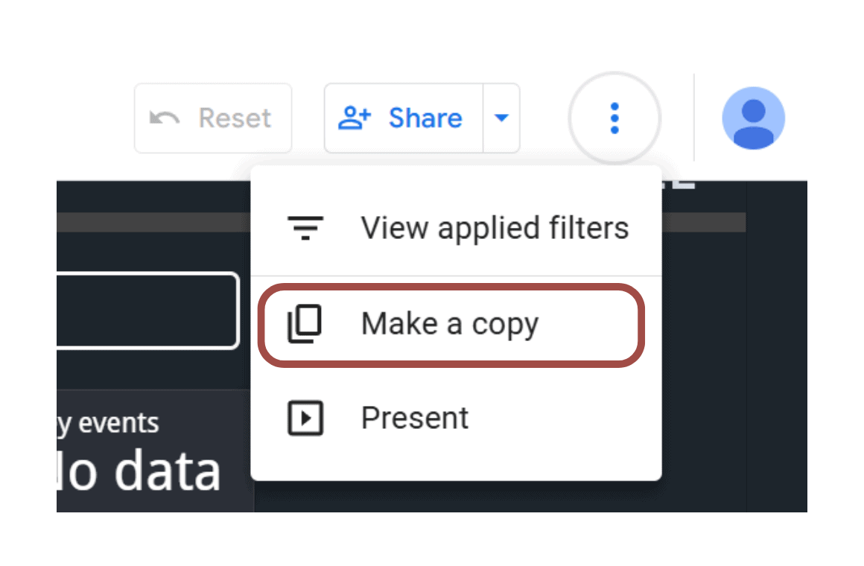Choose Make a copy from the menu
The height and width of the screenshot is (566, 864).
click(x=450, y=325)
